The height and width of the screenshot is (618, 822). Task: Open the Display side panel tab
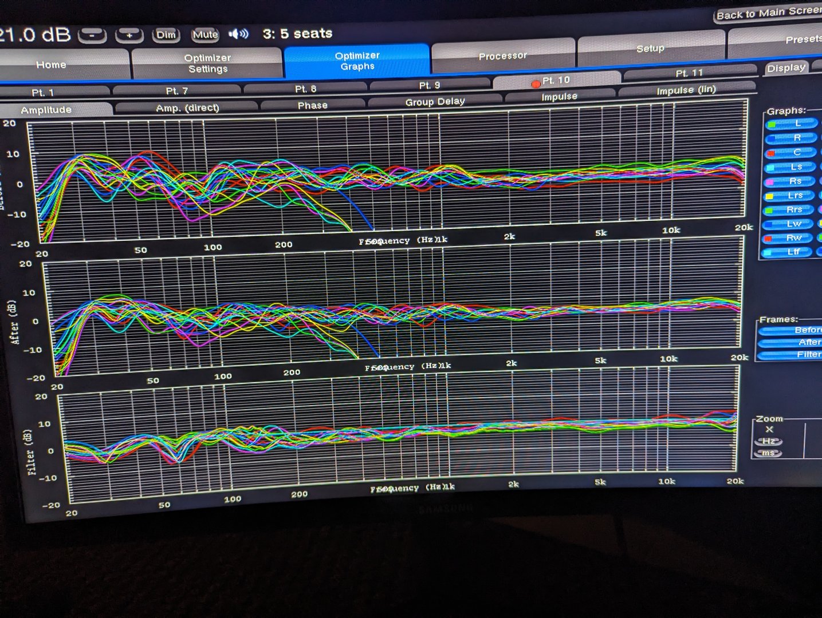pos(786,68)
